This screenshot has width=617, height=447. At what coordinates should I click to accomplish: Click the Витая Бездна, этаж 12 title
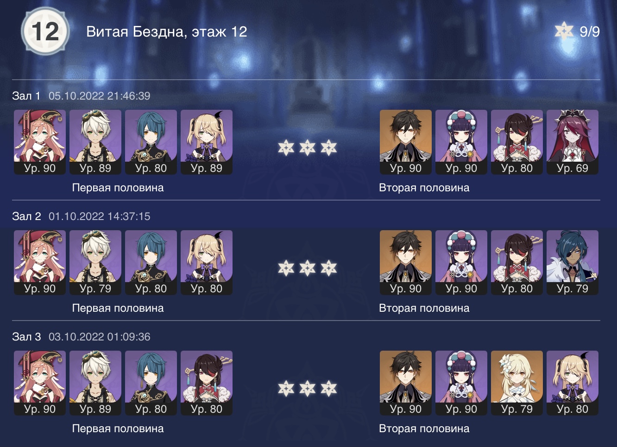[x=167, y=31]
